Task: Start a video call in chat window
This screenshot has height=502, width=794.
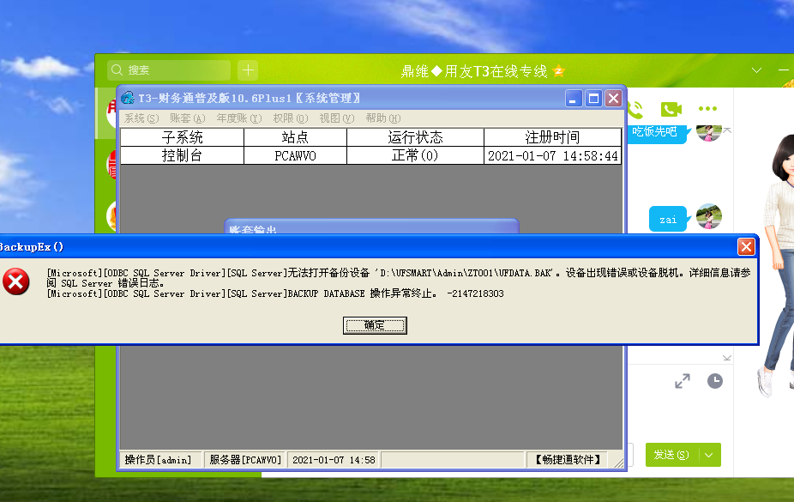Action: coord(671,109)
